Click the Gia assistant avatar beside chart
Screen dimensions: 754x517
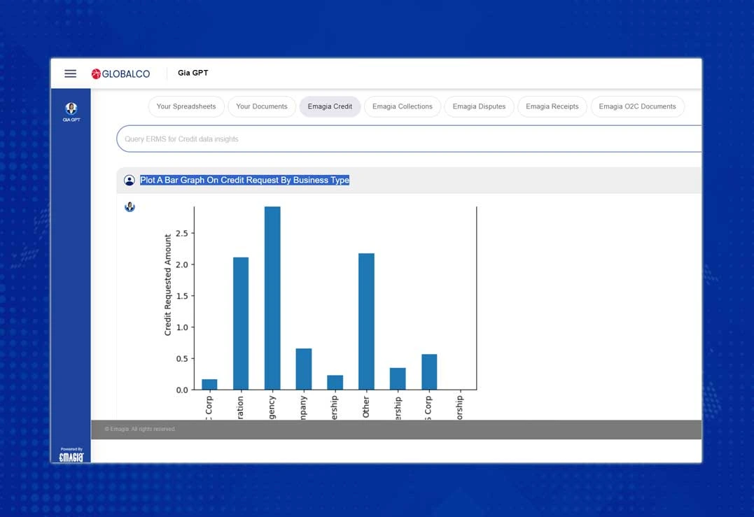click(130, 207)
